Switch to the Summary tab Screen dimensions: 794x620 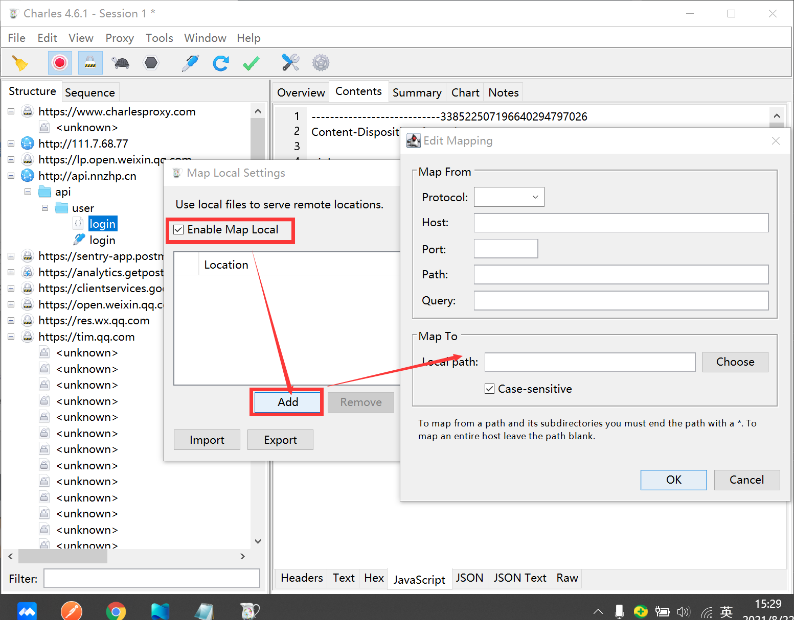tap(417, 92)
